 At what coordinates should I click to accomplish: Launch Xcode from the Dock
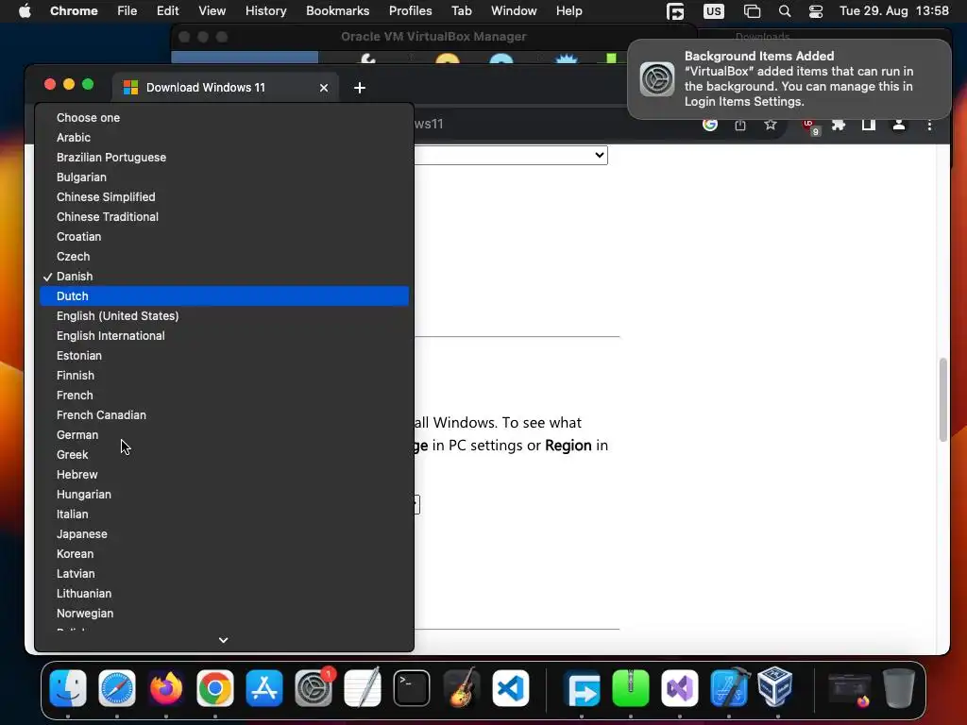pos(729,688)
